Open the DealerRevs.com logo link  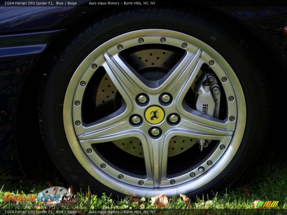click(x=41, y=197)
